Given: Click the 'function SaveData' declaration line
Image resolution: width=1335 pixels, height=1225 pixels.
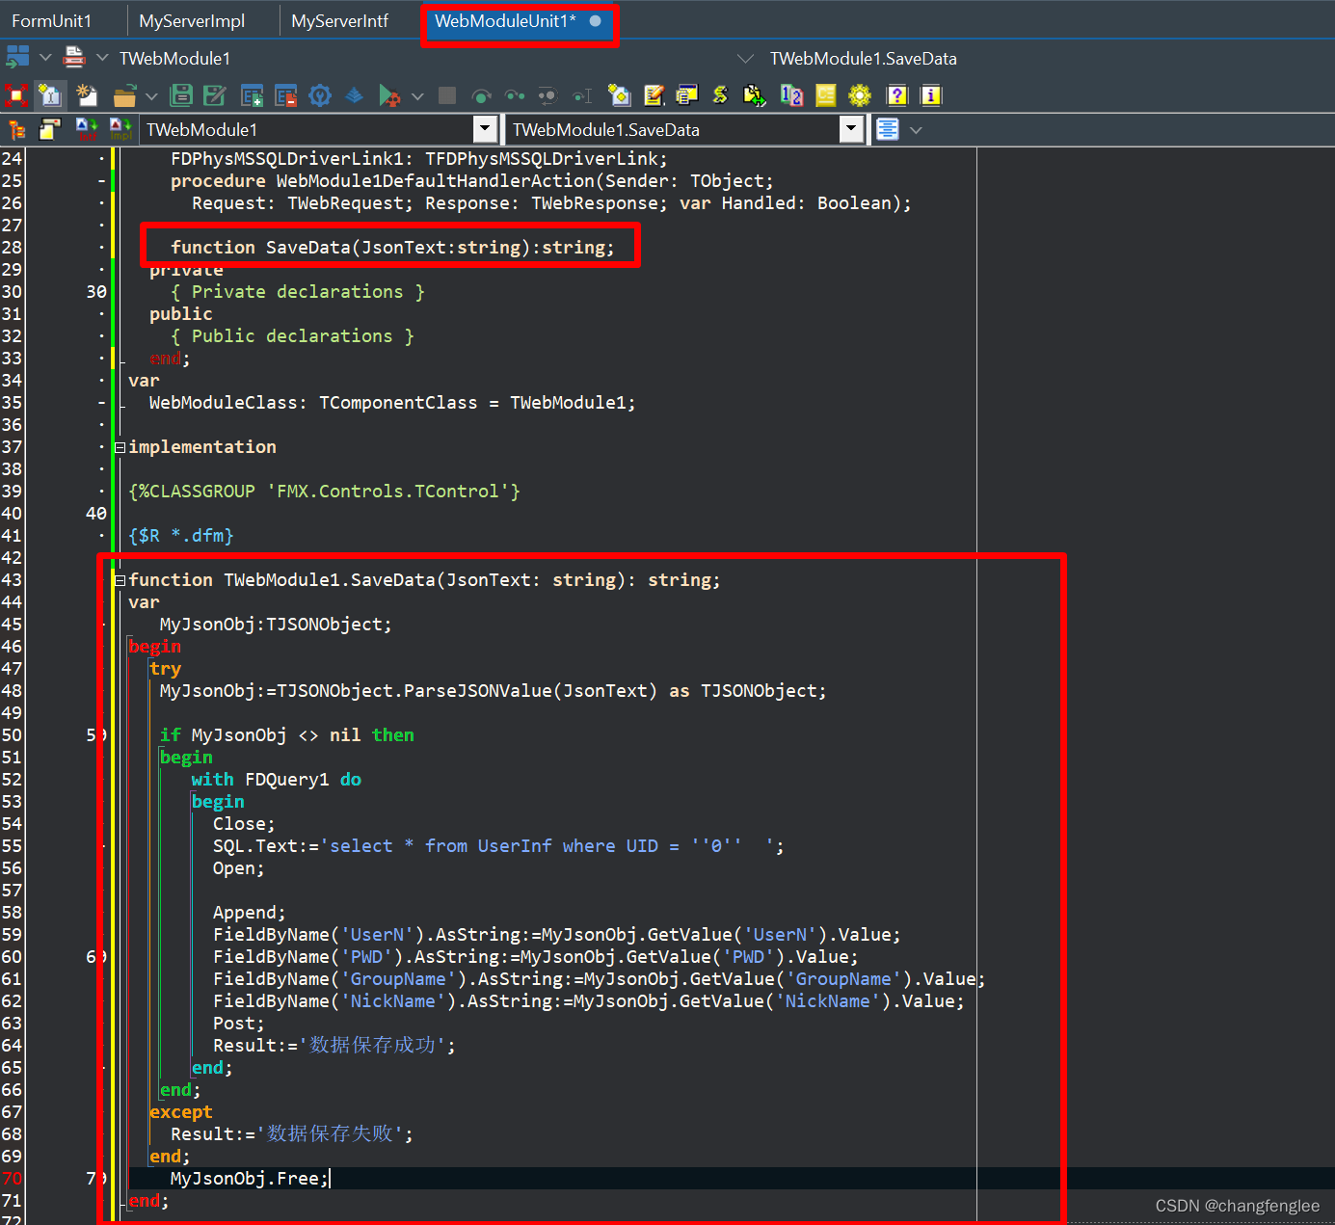Looking at the screenshot, I should tap(392, 248).
